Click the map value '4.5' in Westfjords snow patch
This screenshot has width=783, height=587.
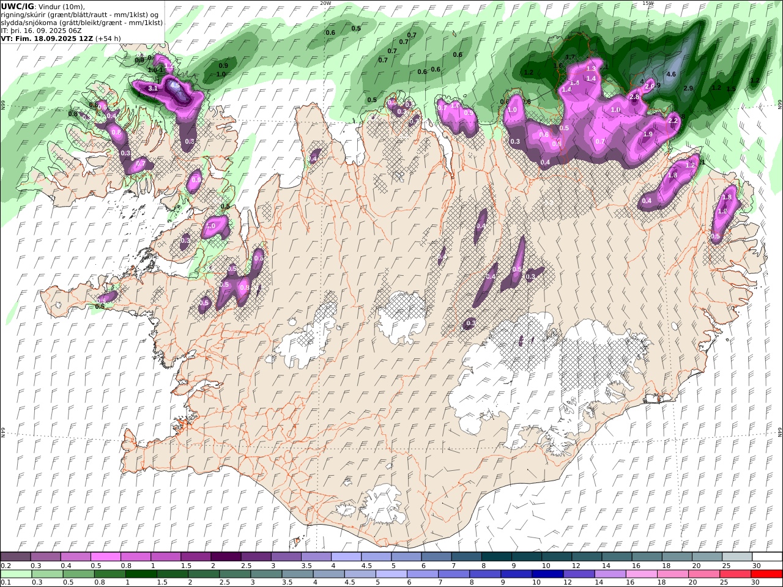[x=175, y=85]
